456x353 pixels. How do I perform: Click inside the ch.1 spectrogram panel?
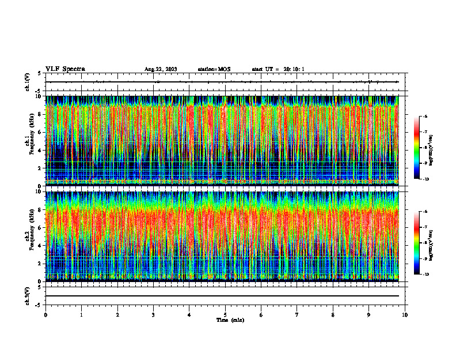(x=222, y=141)
